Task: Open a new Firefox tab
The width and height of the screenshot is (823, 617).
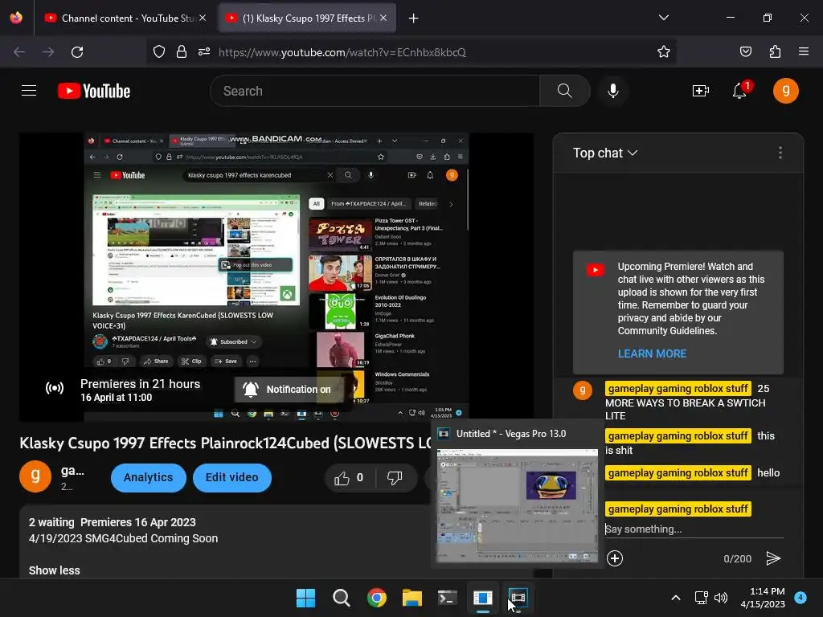Action: pos(414,18)
